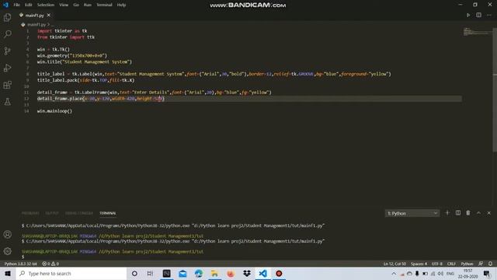Viewport: 497px width, 280px height.
Task: Click the Ln 12, Col 50 status entry
Action: (394, 264)
